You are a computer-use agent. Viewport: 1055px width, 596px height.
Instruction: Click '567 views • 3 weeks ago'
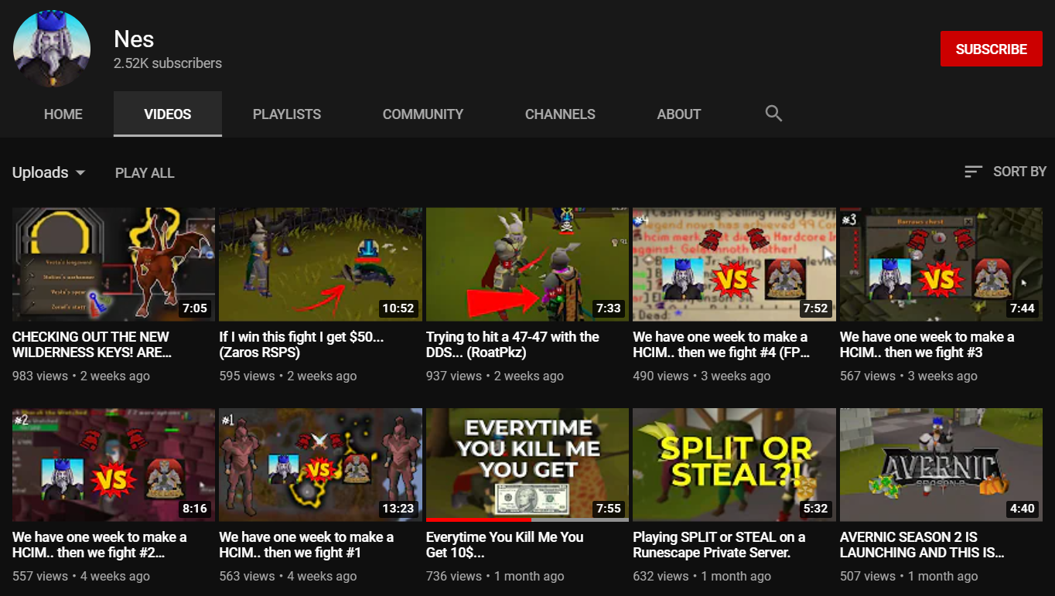[909, 376]
